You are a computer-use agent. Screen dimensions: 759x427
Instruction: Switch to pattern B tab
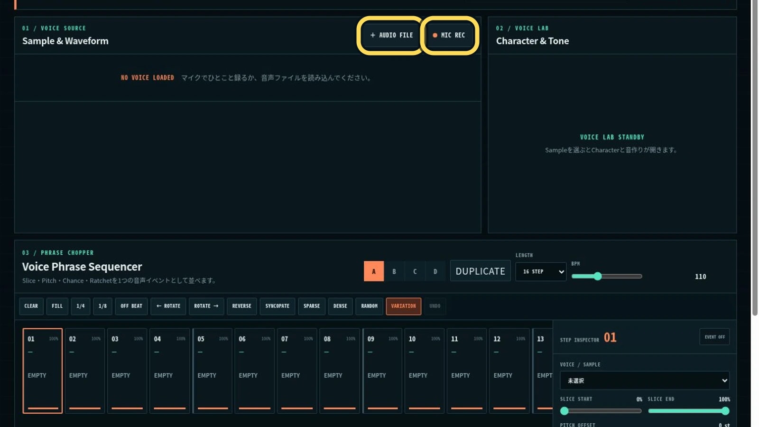(394, 271)
